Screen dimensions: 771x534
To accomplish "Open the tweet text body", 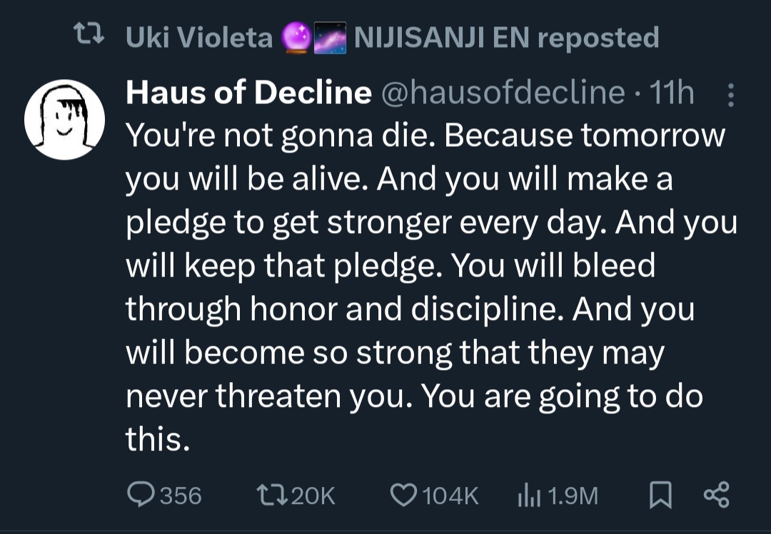I will coord(431,287).
